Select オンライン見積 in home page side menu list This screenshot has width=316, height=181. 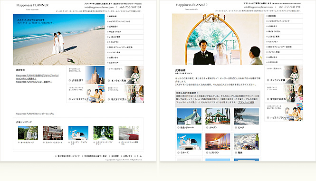(x=124, y=52)
